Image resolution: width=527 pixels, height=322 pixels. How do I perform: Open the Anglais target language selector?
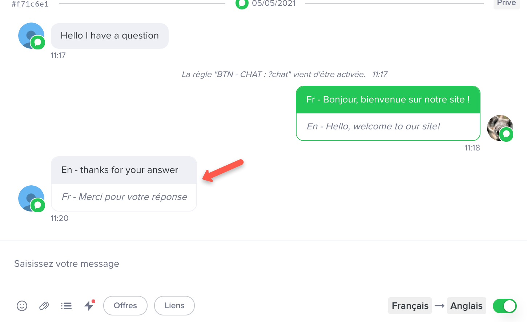[x=466, y=306]
